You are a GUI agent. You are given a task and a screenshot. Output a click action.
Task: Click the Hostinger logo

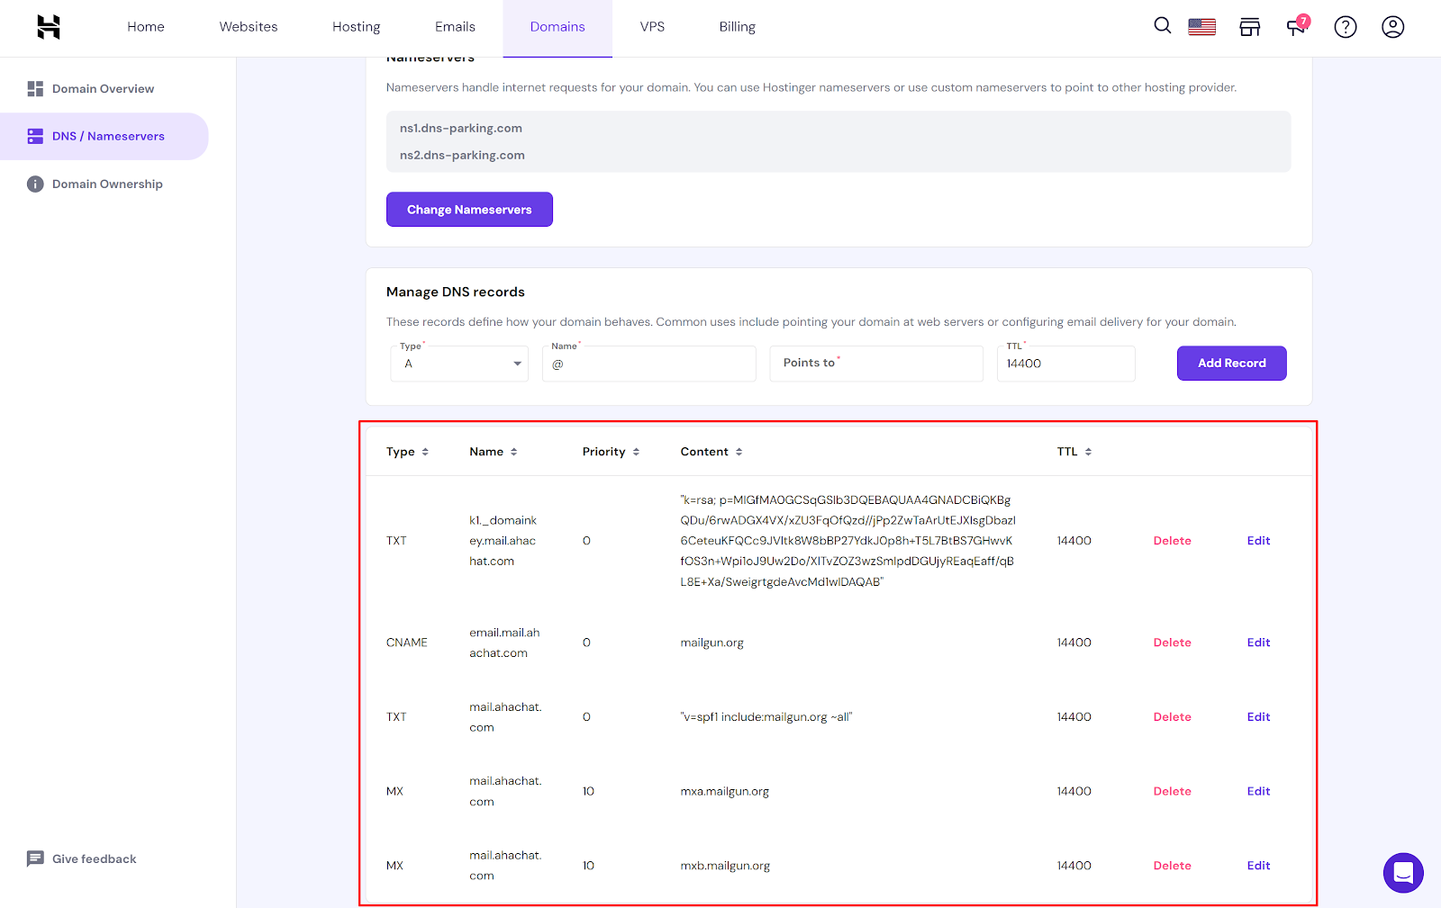point(49,27)
